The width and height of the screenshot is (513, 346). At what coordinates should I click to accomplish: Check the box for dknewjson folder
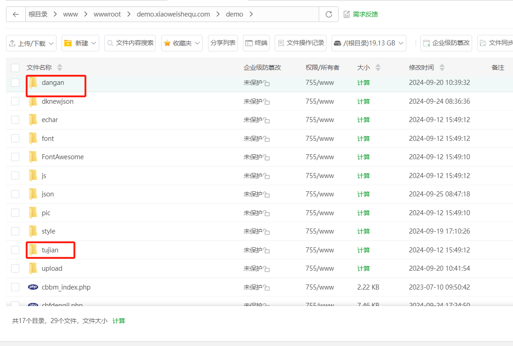click(x=15, y=101)
